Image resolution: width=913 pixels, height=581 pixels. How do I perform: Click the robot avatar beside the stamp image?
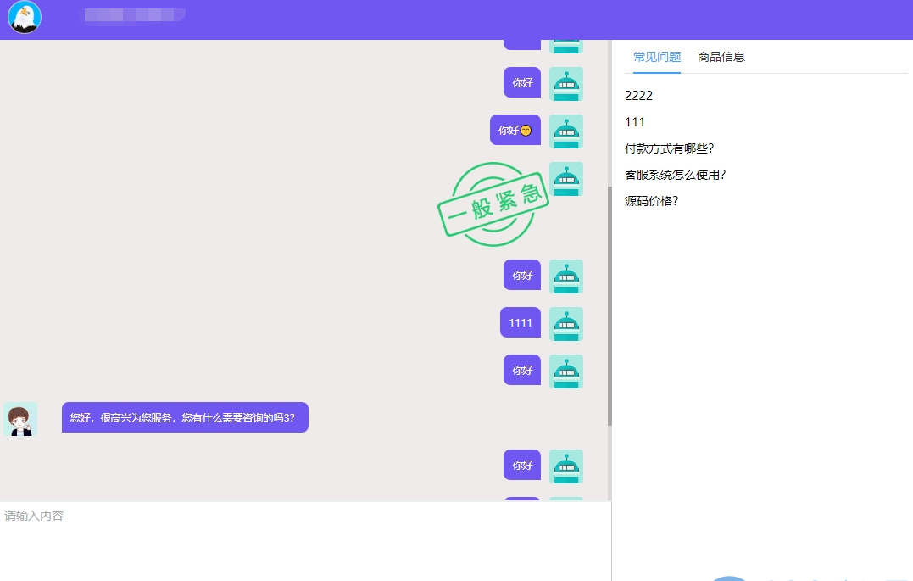pyautogui.click(x=566, y=179)
